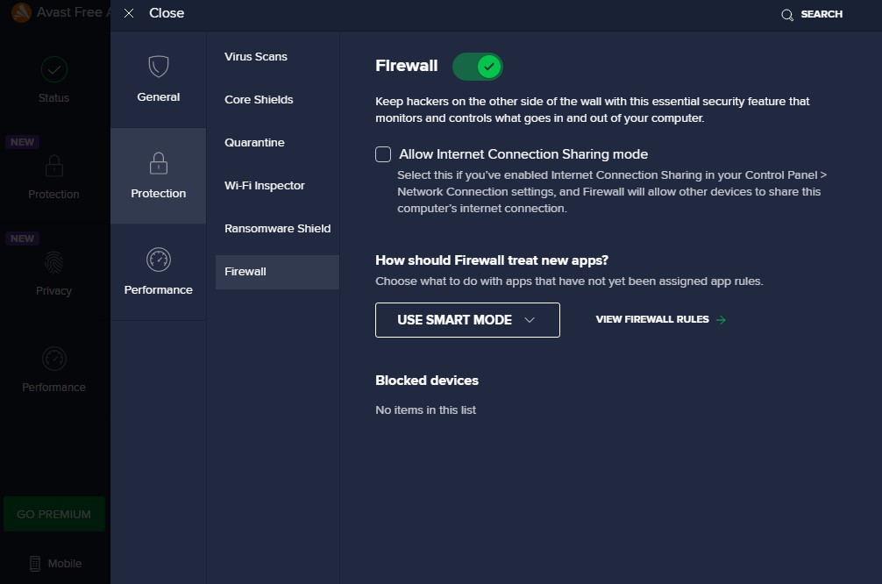Click the General shield icon
Viewport: 882px width, 584px height.
pos(159,68)
